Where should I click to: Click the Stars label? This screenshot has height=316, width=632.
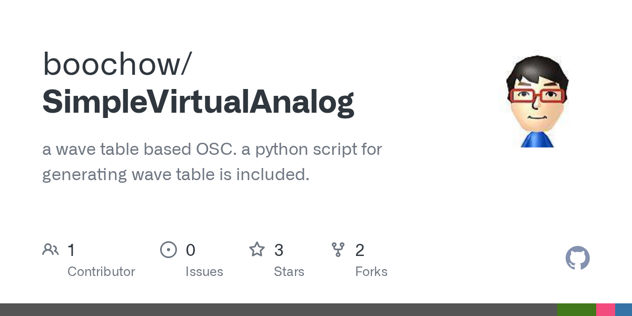point(289,272)
